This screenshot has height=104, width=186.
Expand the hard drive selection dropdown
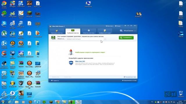coord(105,39)
